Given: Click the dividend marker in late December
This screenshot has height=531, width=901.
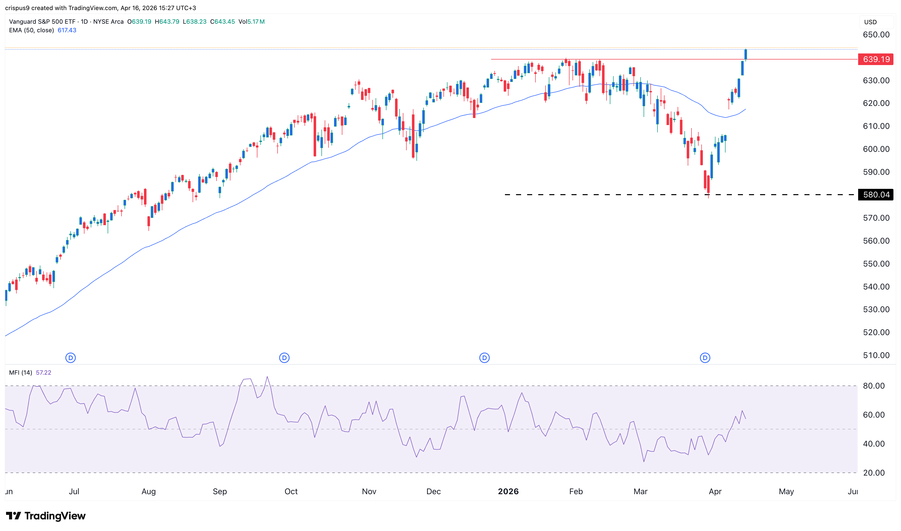Looking at the screenshot, I should point(484,358).
